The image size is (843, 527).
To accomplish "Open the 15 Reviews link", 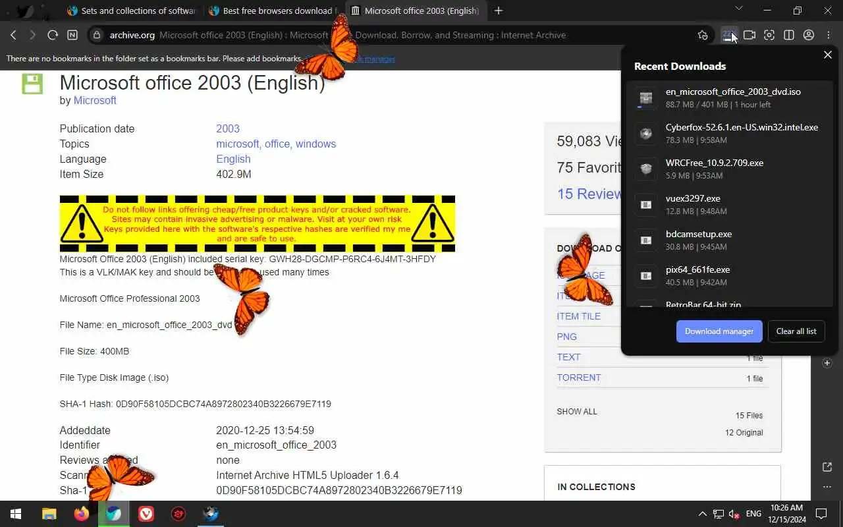I will [589, 194].
